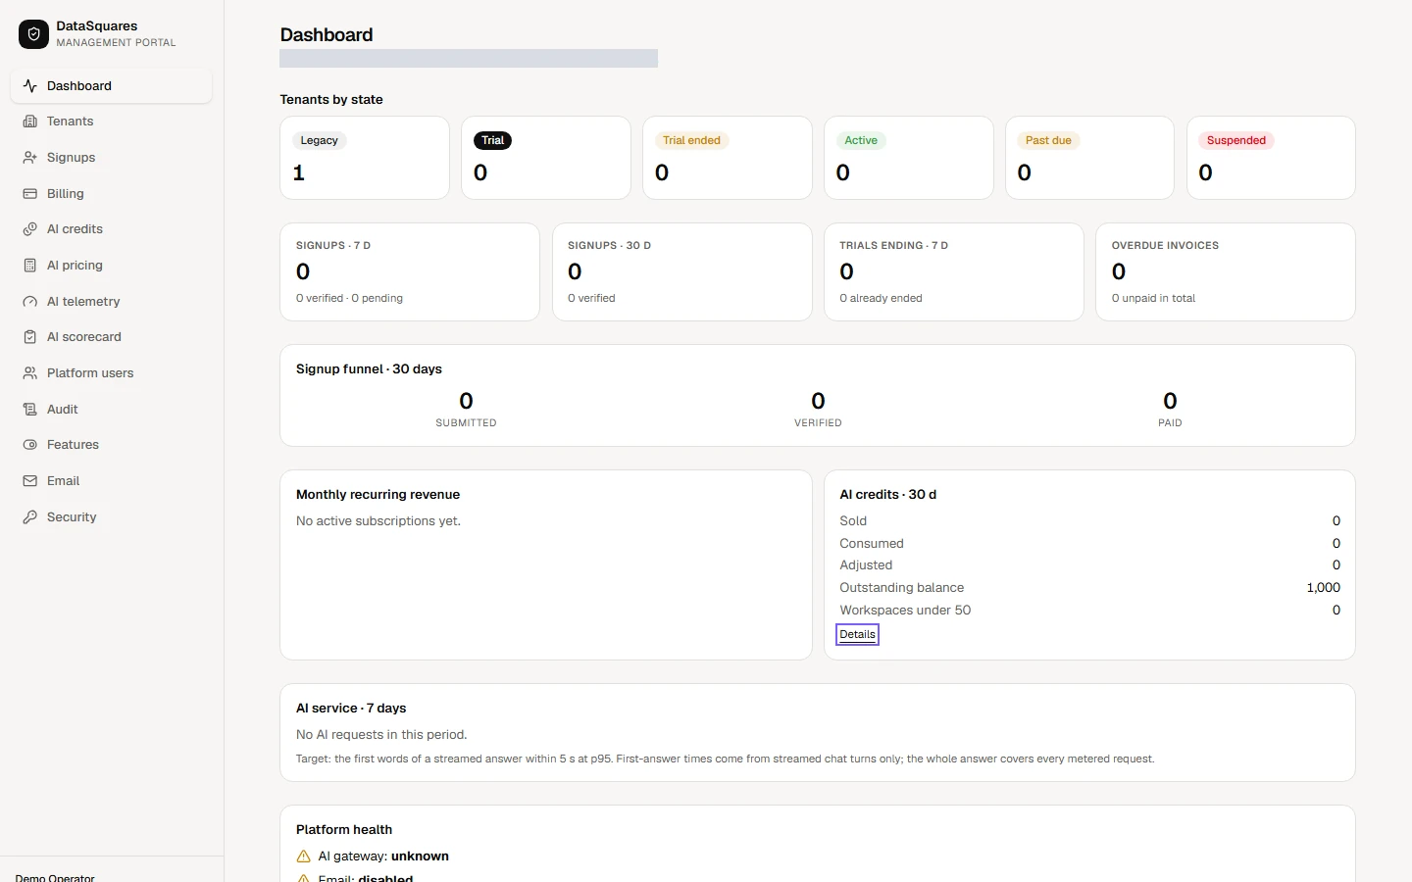This screenshot has height=882, width=1412.
Task: Open AI telemetry from sidebar
Action: click(111, 302)
